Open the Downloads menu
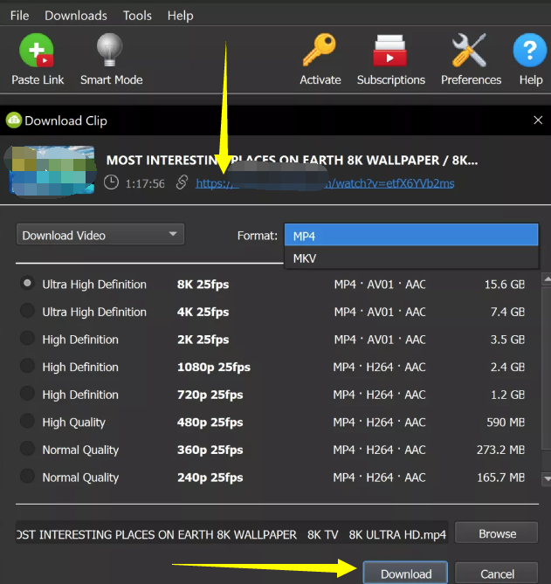 (x=76, y=16)
